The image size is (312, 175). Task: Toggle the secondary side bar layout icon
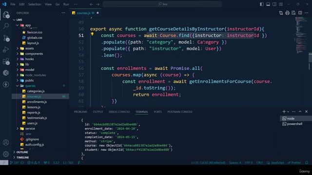(x=274, y=4)
